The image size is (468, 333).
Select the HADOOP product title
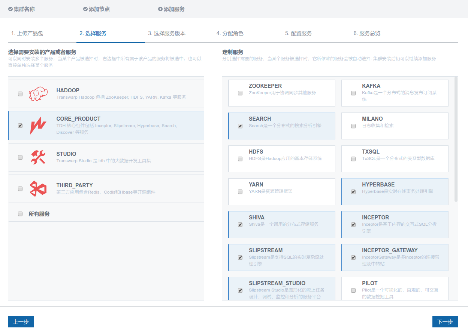coord(68,90)
